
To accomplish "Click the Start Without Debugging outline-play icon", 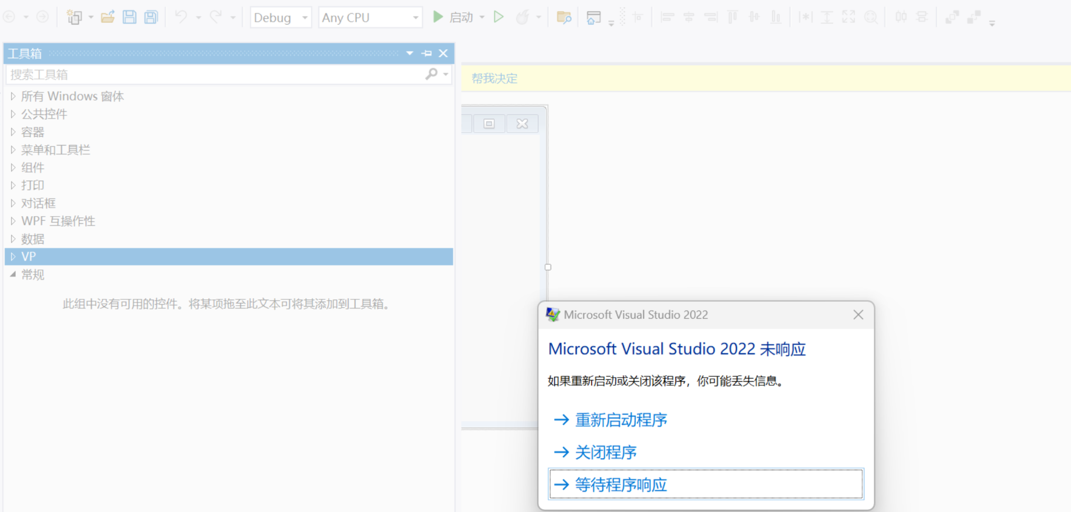I will coord(499,17).
